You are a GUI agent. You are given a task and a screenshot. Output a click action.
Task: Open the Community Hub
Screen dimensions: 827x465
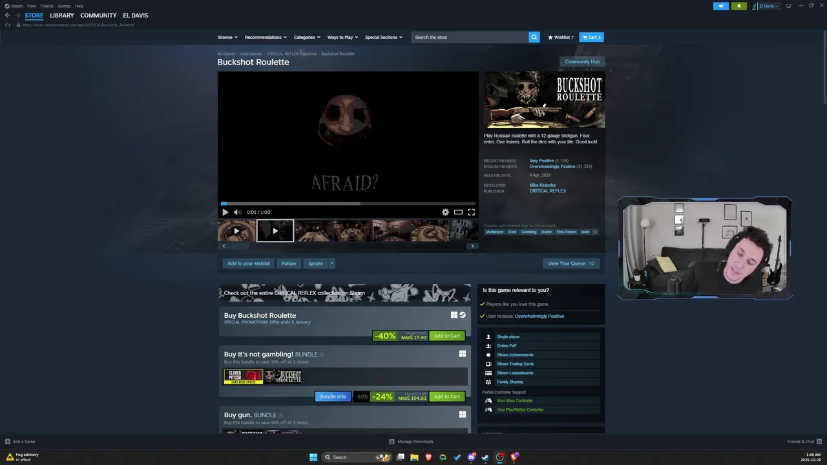(582, 62)
